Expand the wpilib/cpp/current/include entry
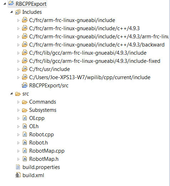The width and height of the screenshot is (170, 186). pyautogui.click(x=18, y=77)
